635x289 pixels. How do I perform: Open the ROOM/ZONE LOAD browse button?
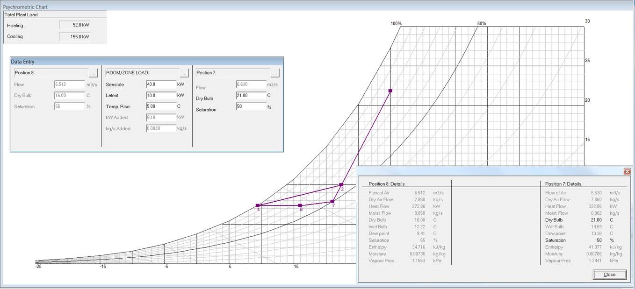click(x=185, y=73)
